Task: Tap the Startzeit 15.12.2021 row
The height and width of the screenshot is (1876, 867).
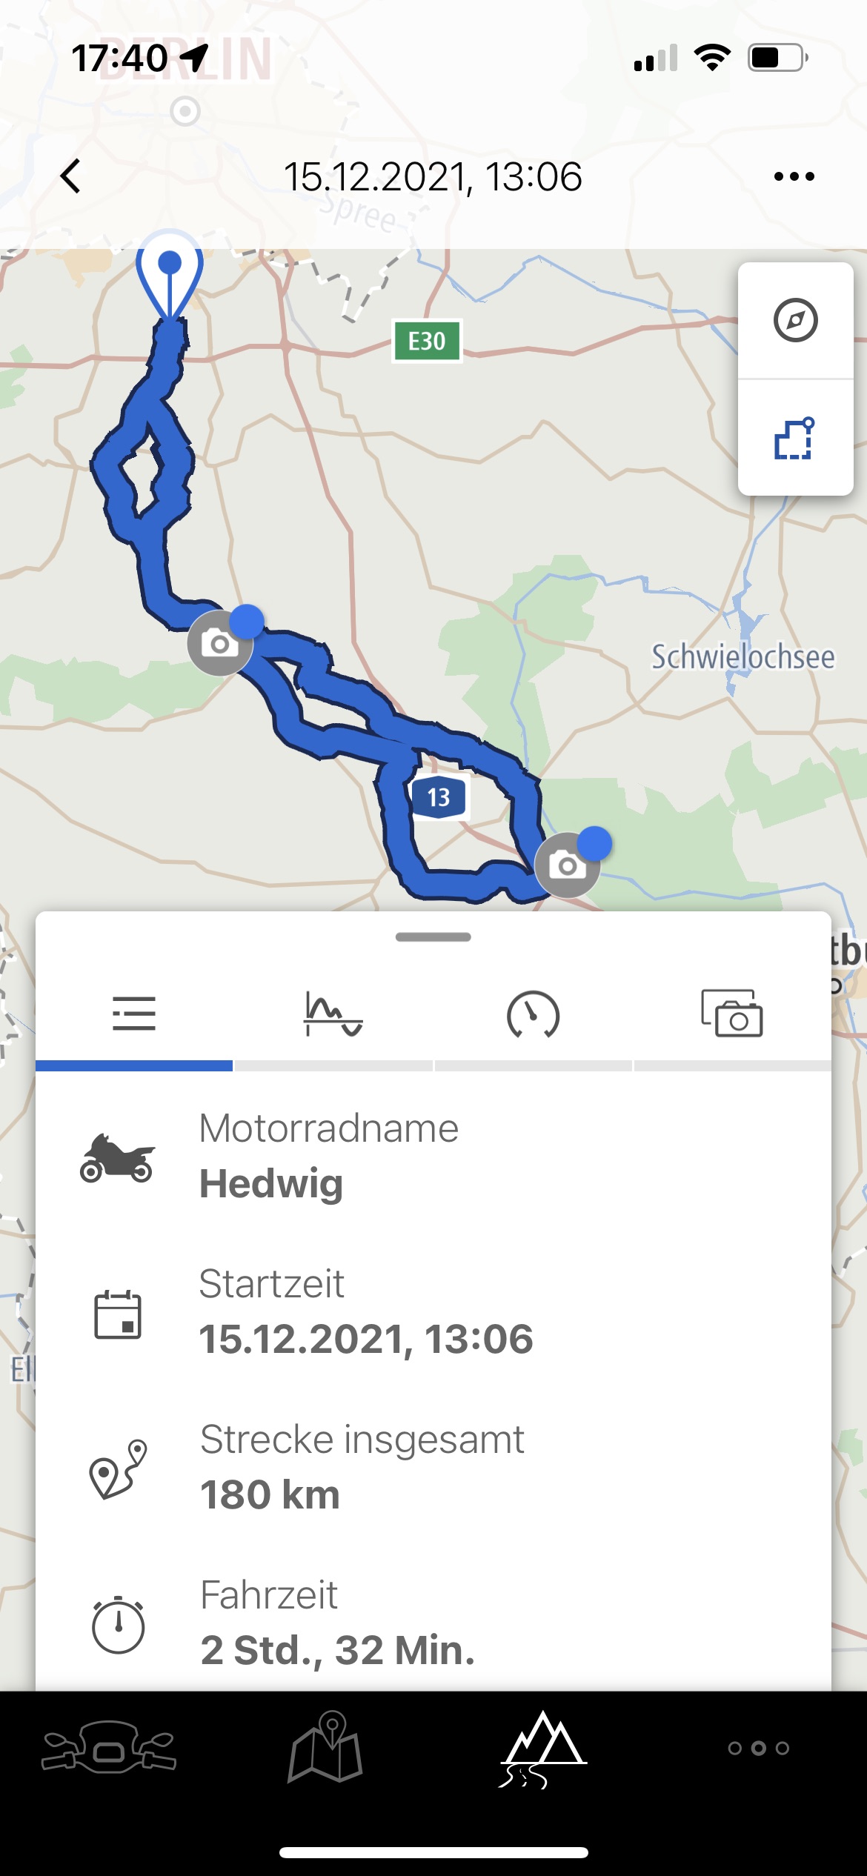Action: pyautogui.click(x=433, y=1311)
